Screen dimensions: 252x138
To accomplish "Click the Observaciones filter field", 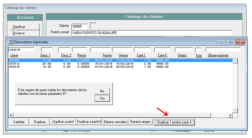I will [223, 50].
